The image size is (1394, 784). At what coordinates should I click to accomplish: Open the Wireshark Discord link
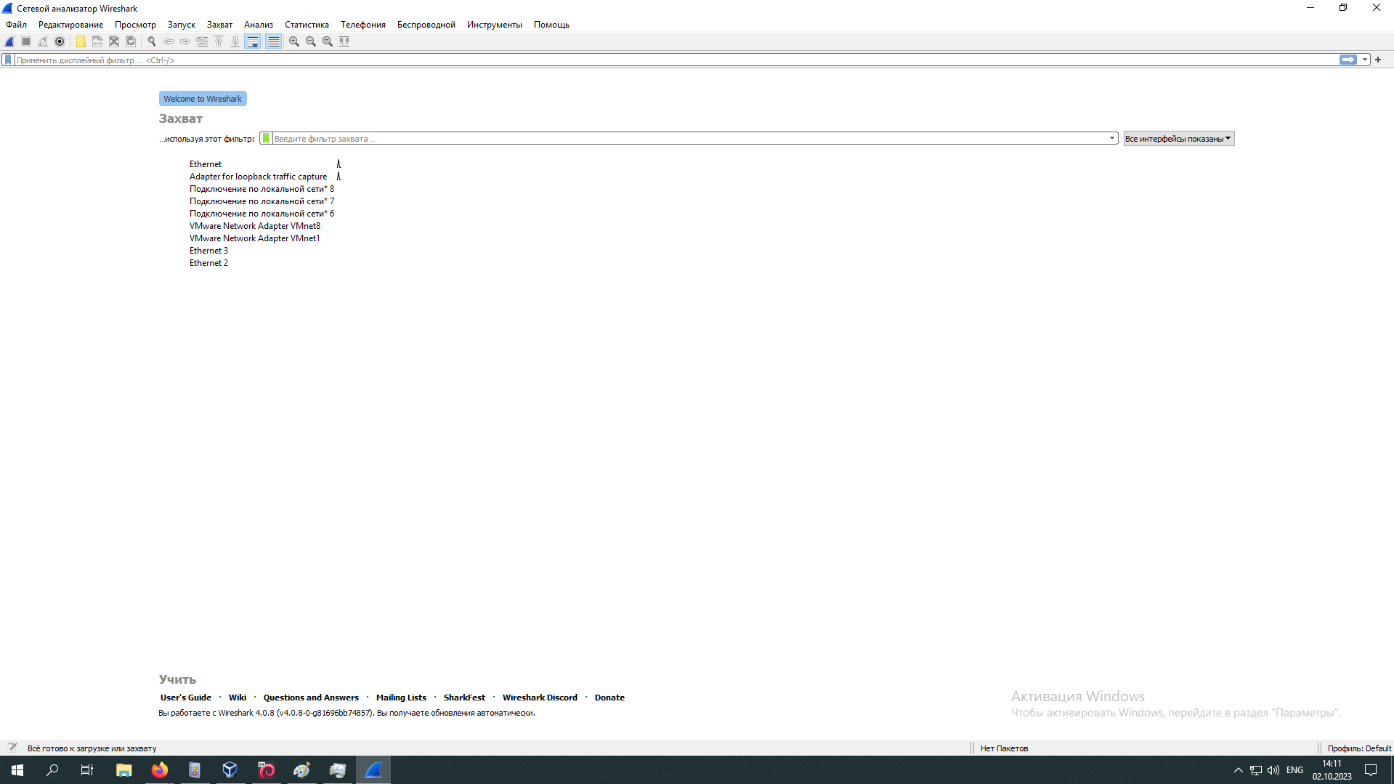click(540, 698)
